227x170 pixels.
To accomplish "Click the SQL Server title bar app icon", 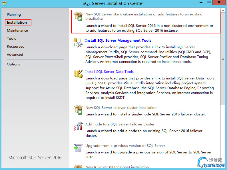I will [5, 3].
